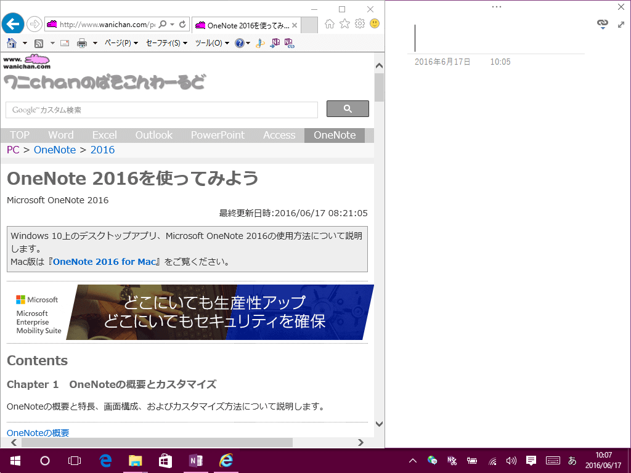
Task: Click the linked note chain icon in OneNote
Action: click(603, 24)
